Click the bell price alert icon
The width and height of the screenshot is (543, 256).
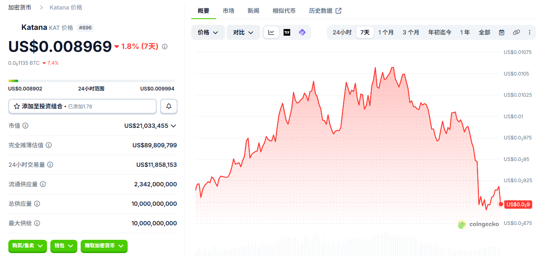pos(169,106)
